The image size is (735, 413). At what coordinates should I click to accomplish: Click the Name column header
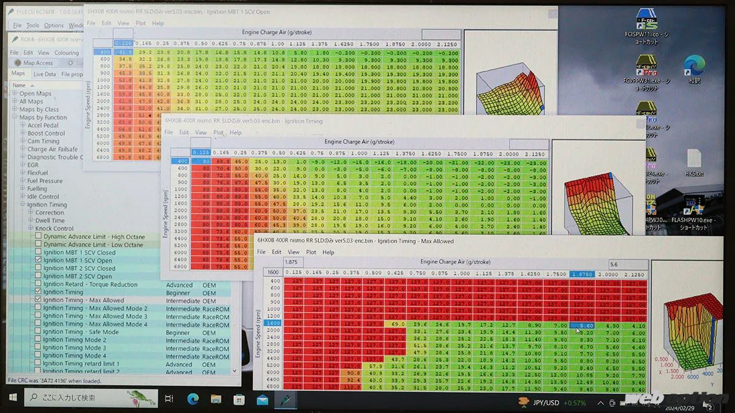point(20,85)
